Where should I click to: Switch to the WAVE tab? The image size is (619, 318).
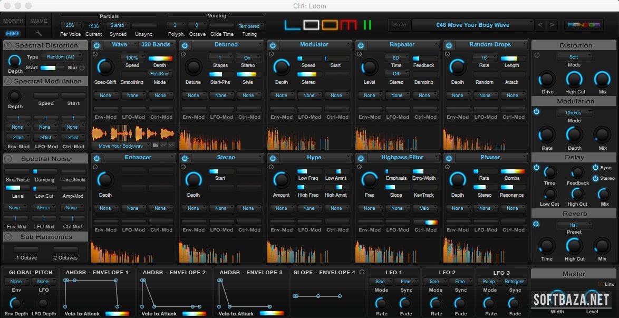coord(38,21)
